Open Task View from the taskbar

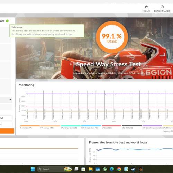[76, 169]
